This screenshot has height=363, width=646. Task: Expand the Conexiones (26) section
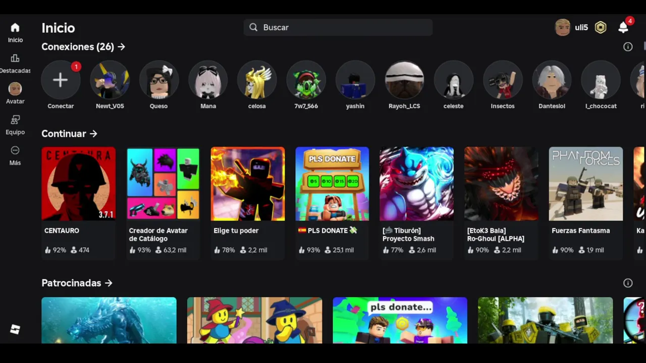(x=83, y=47)
